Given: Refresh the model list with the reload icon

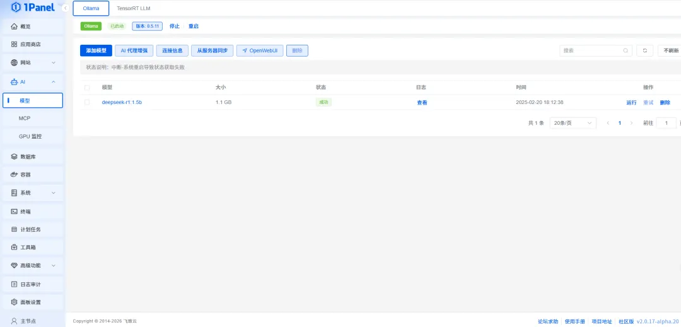Looking at the screenshot, I should tap(645, 51).
